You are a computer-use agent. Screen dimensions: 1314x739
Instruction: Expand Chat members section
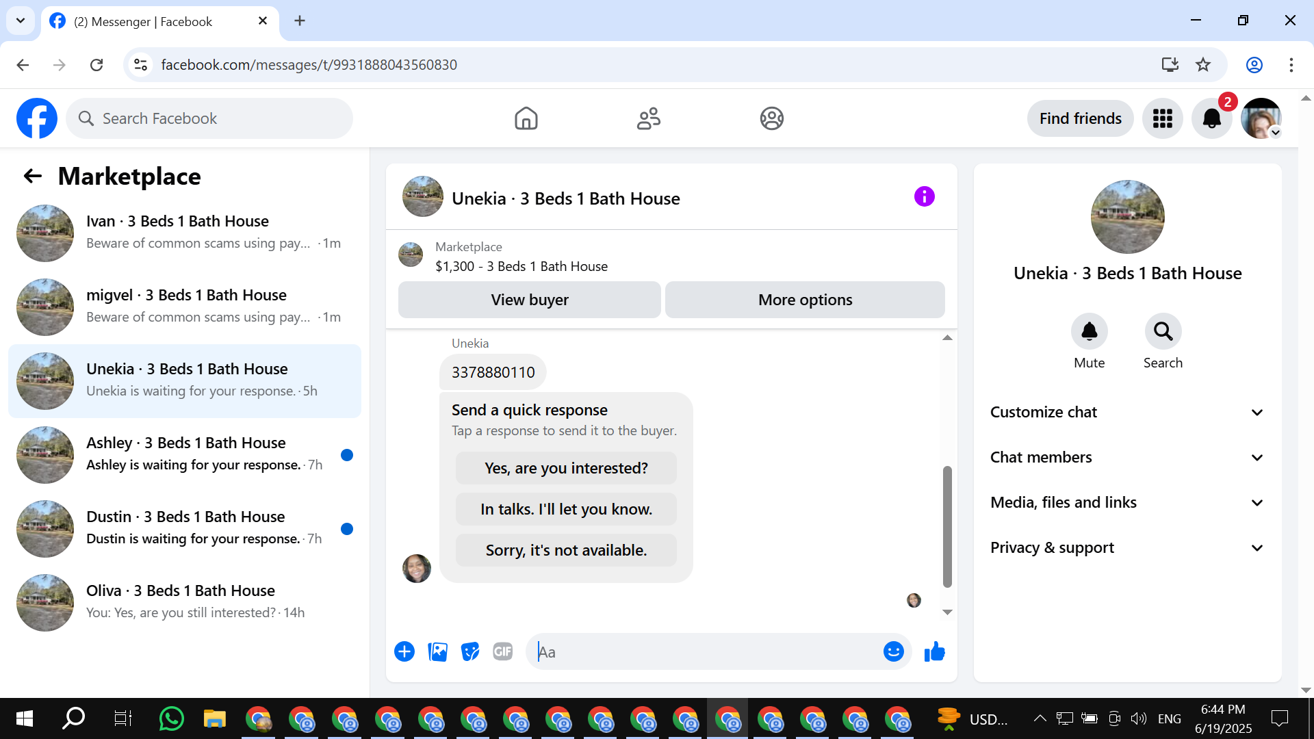coord(1127,457)
